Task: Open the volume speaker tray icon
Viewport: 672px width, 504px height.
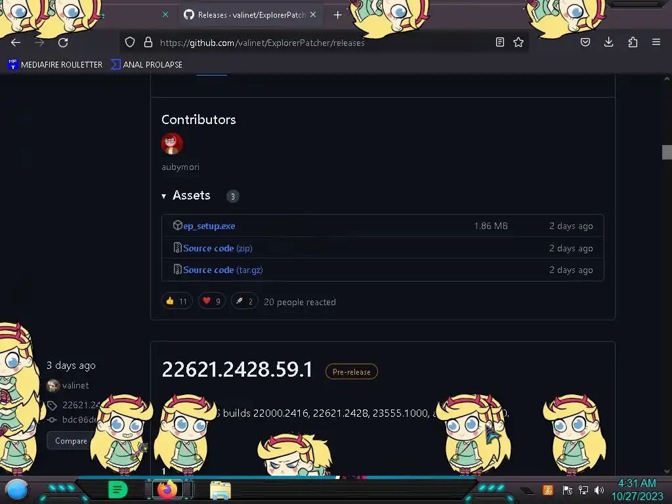Action: [599, 490]
